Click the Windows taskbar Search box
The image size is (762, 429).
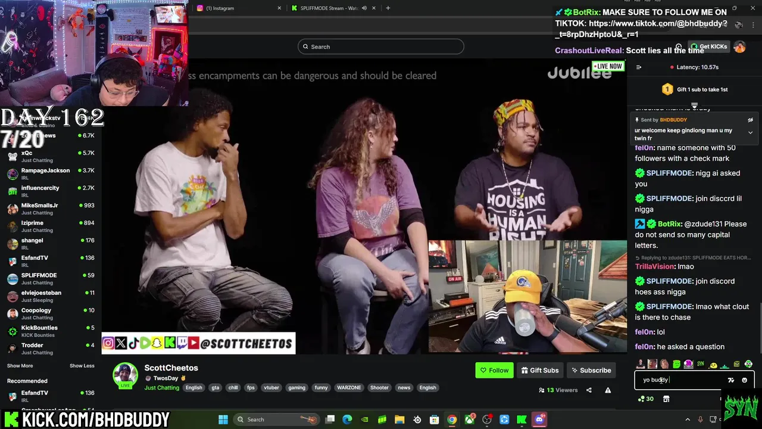coord(277,419)
